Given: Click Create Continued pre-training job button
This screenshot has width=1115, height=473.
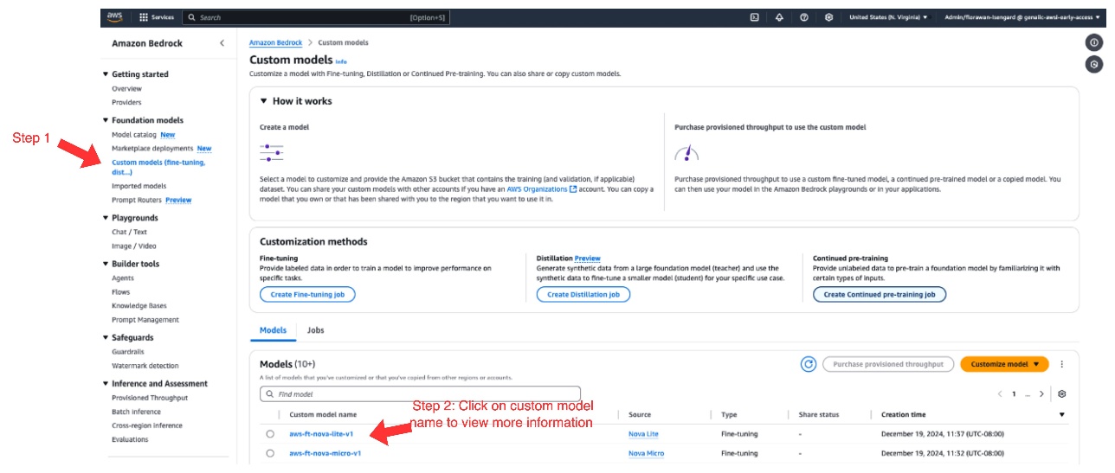Looking at the screenshot, I should tap(880, 295).
